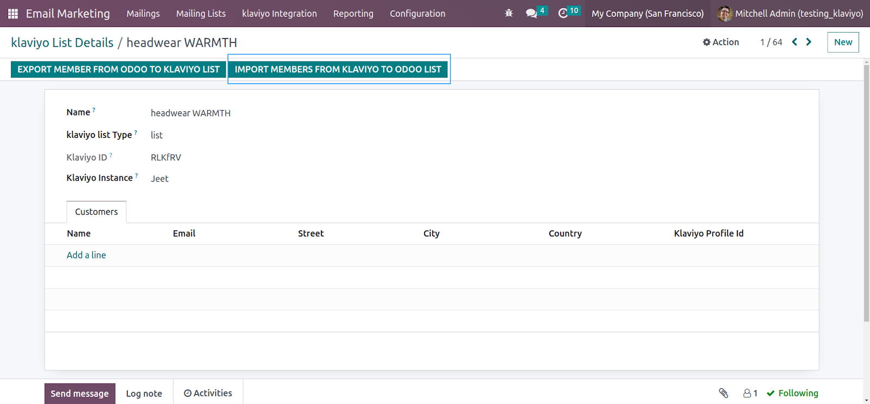Open the Activities scheduler button
This screenshot has width=870, height=404.
(x=208, y=393)
